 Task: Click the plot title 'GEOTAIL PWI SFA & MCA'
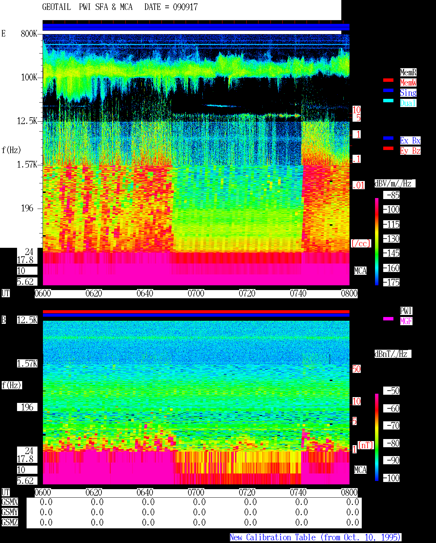(87, 7)
